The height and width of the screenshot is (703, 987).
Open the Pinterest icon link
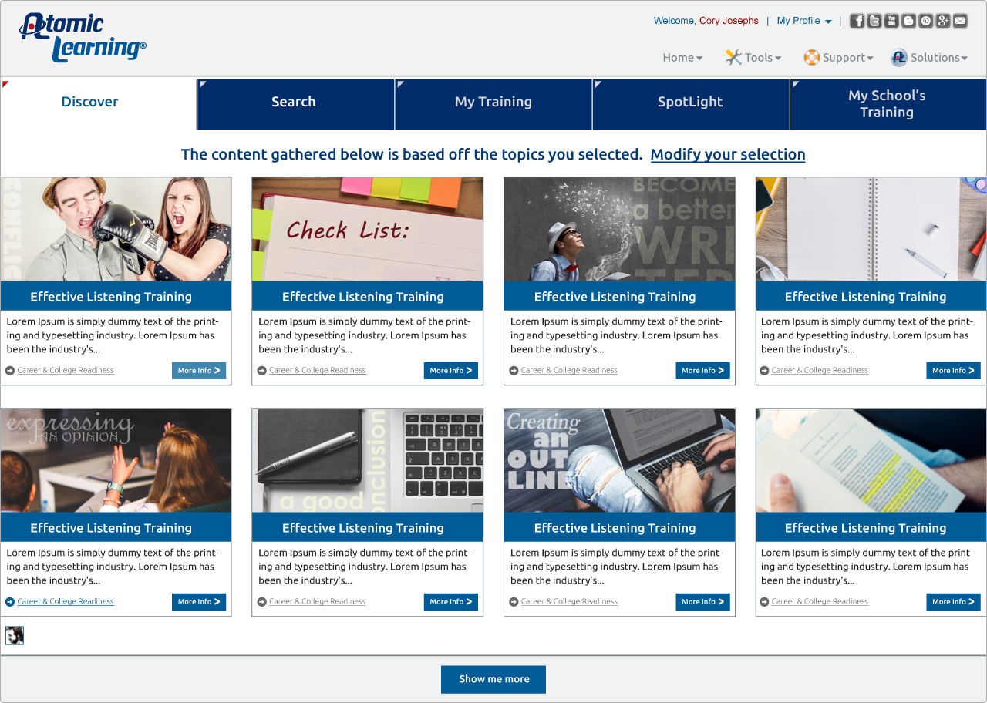(925, 21)
